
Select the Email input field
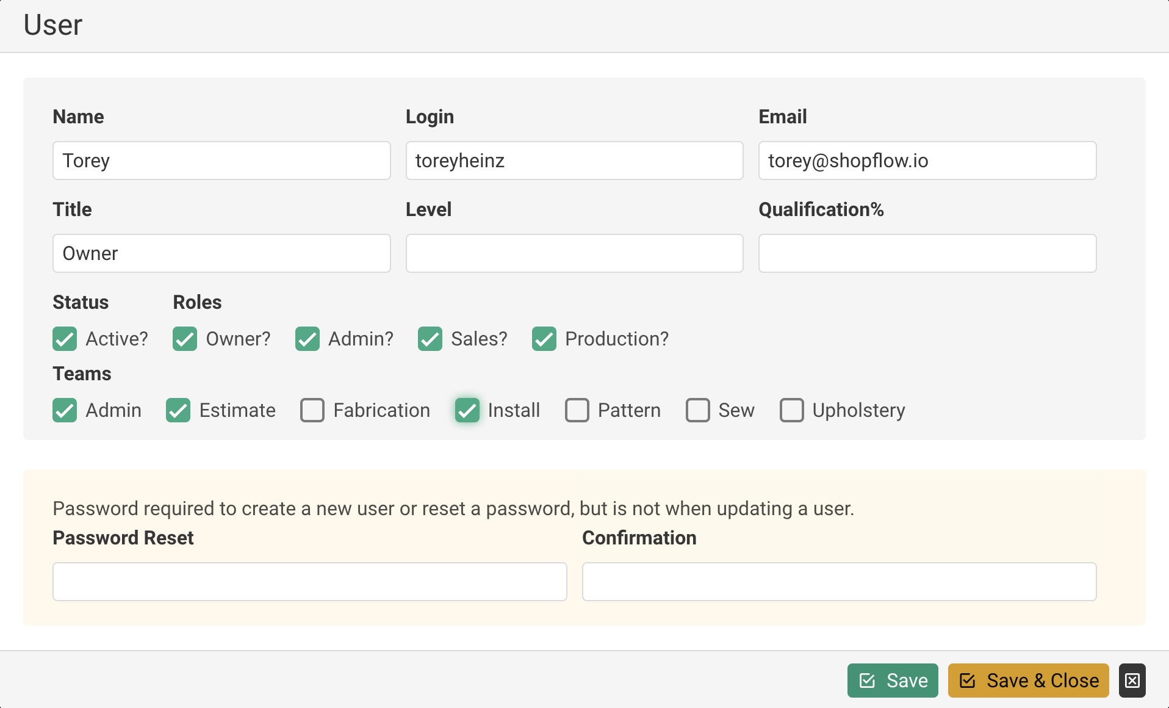click(x=927, y=161)
